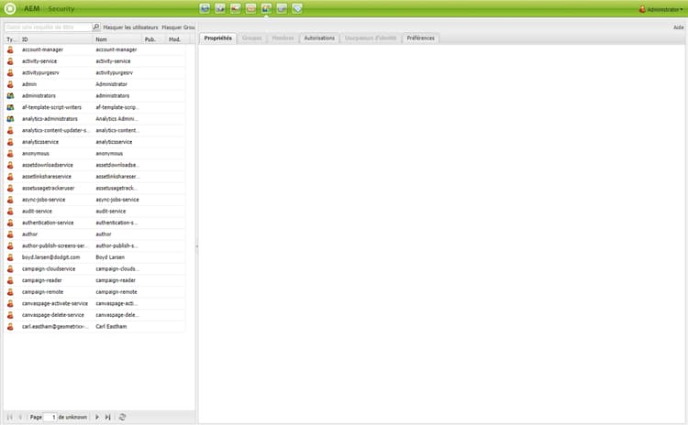Switch to the Autorisations tab
Viewport: 688px width, 425px height.
coord(319,38)
